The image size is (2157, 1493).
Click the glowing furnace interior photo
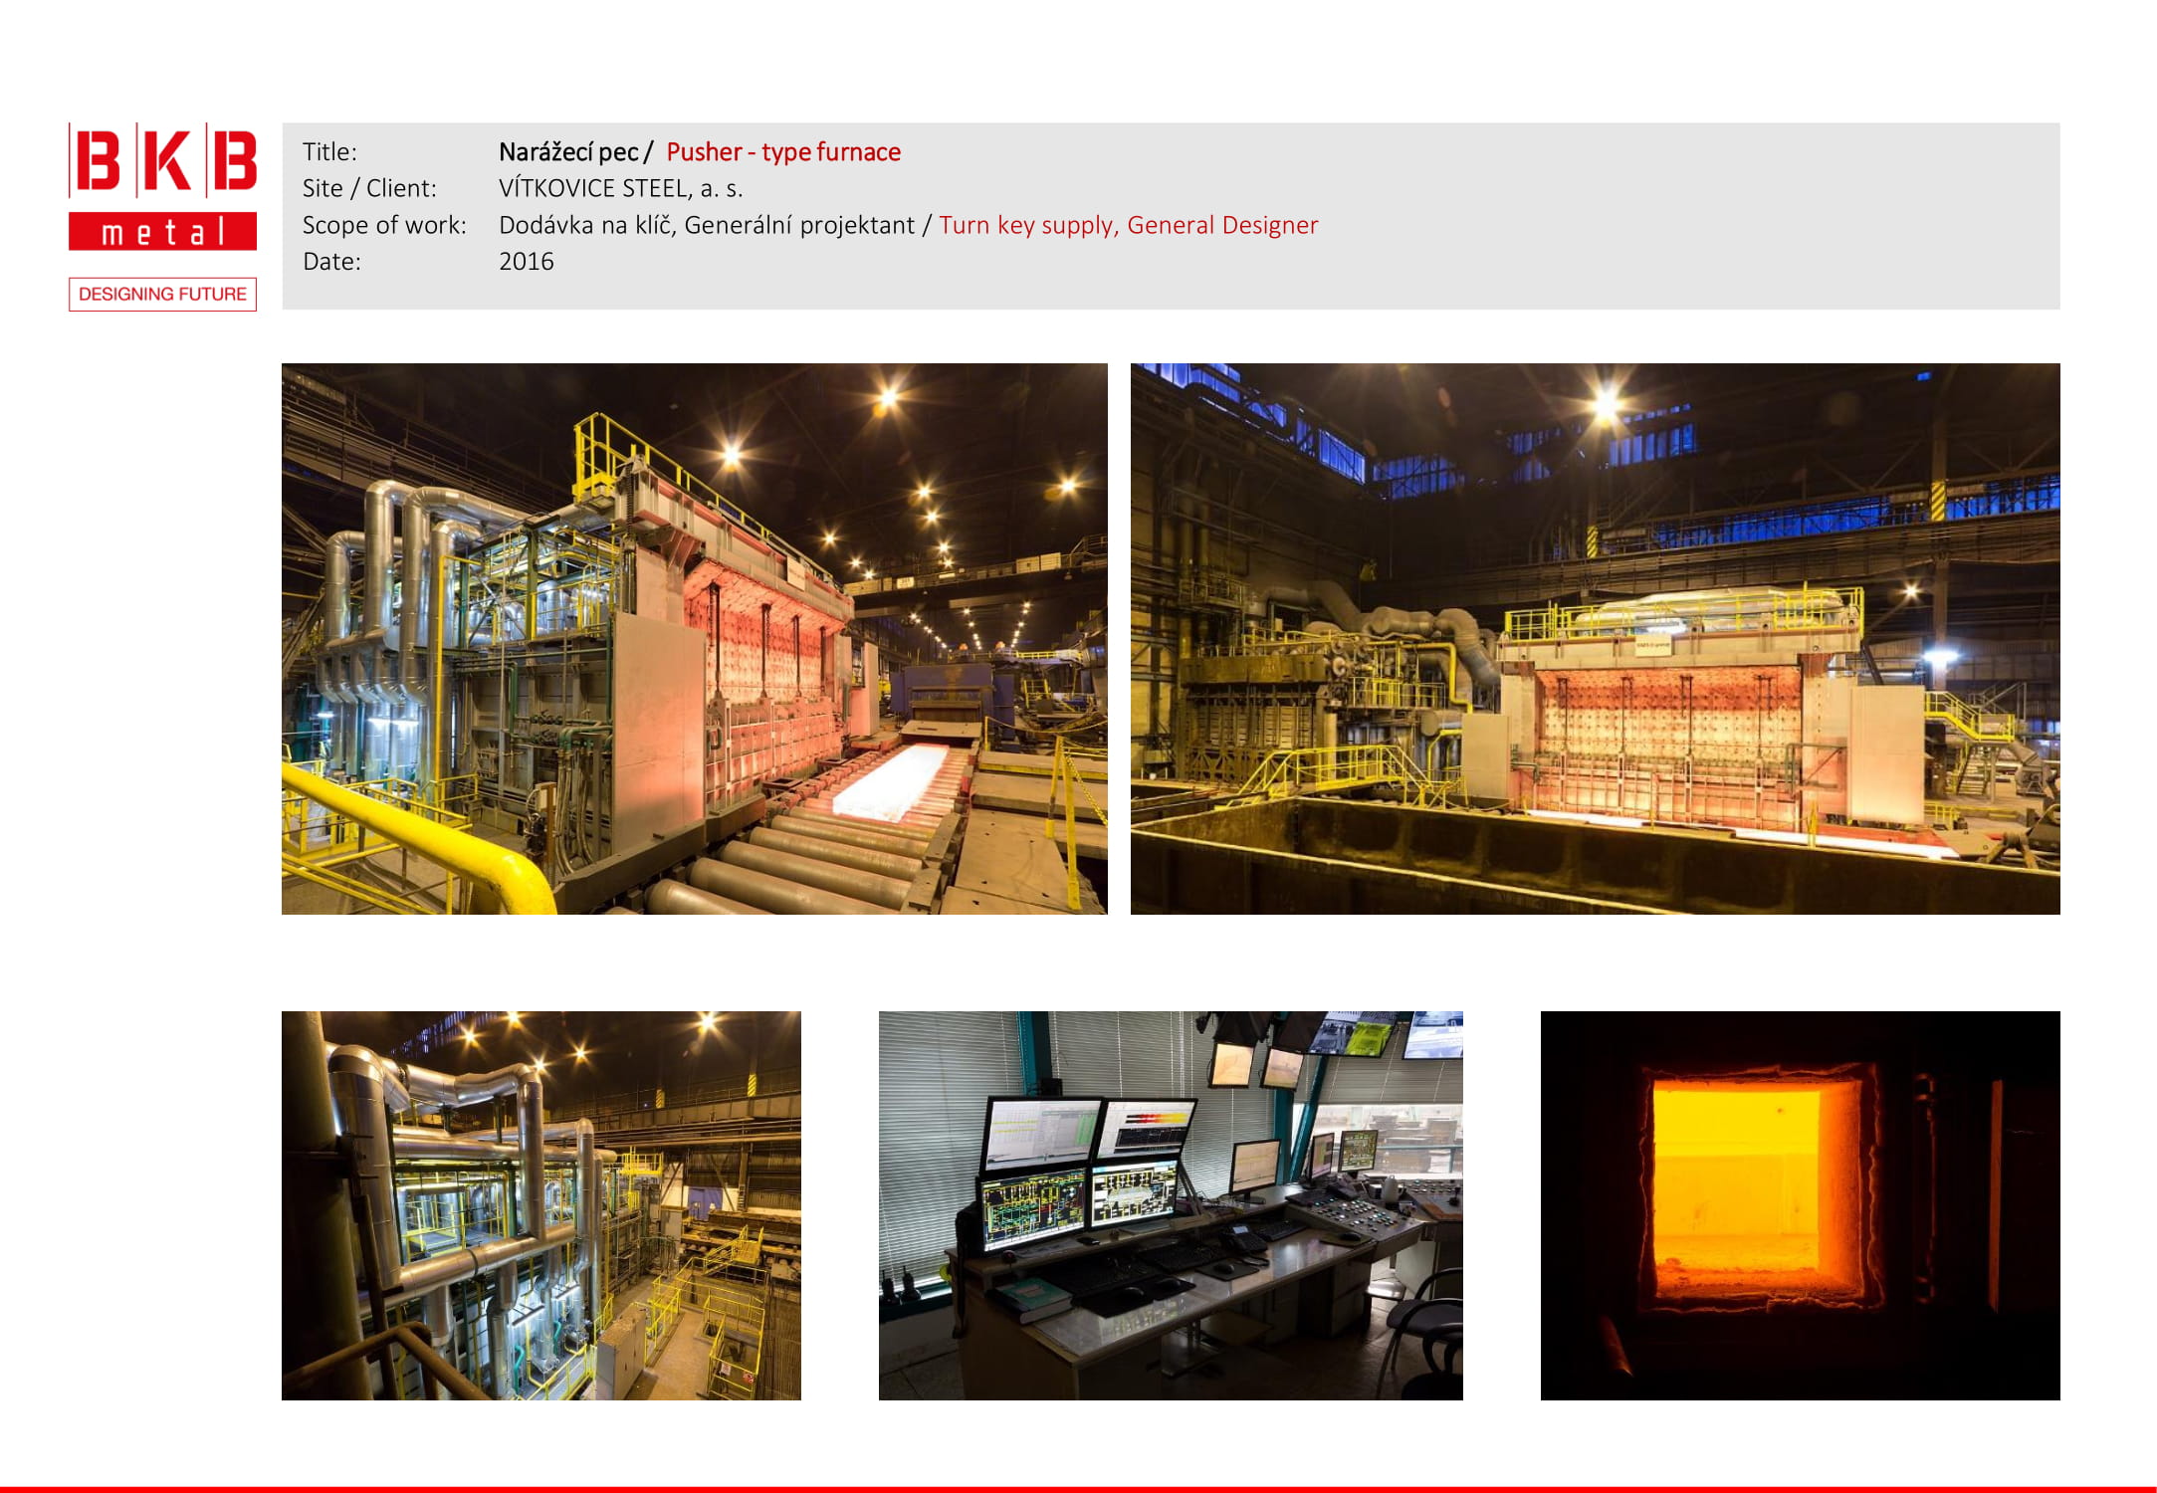click(1800, 1205)
